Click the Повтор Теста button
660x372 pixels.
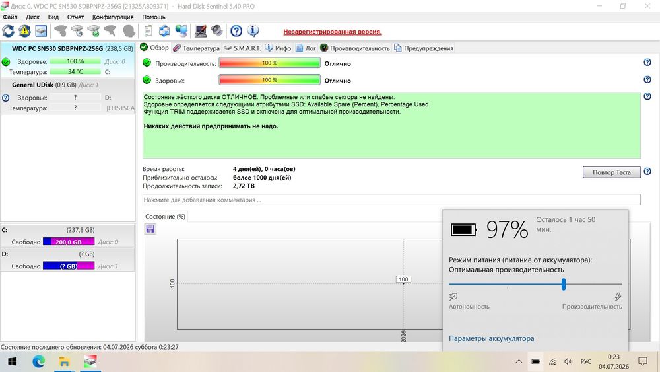pos(612,172)
